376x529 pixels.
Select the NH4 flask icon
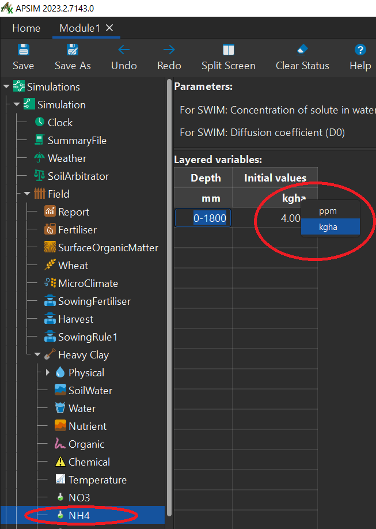pyautogui.click(x=60, y=515)
